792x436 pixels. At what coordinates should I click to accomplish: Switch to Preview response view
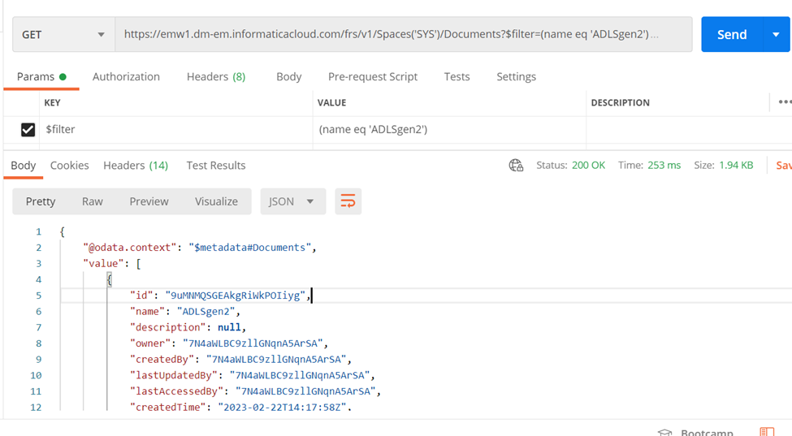tap(149, 201)
